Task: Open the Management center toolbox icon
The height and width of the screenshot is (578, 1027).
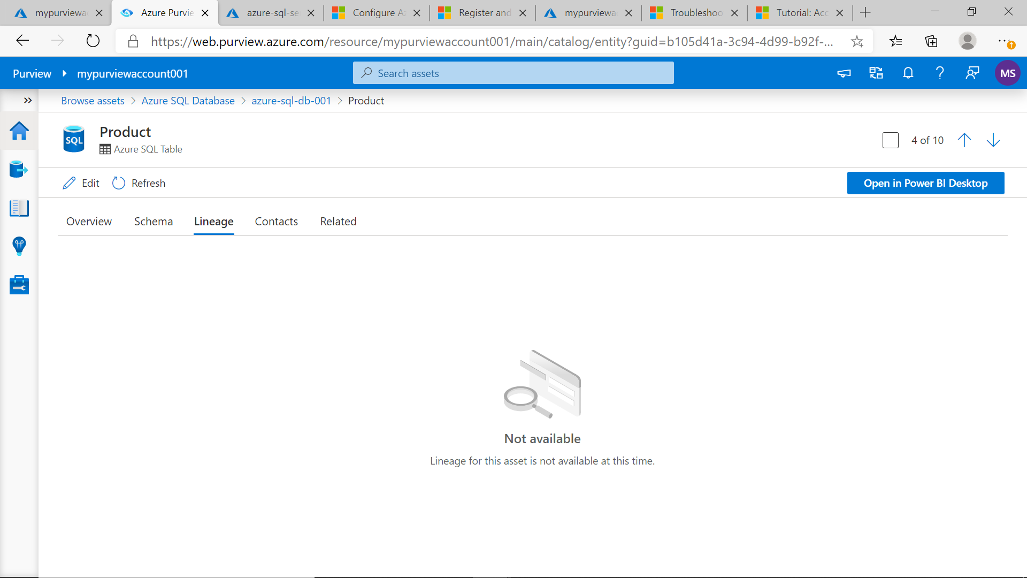Action: pos(19,285)
